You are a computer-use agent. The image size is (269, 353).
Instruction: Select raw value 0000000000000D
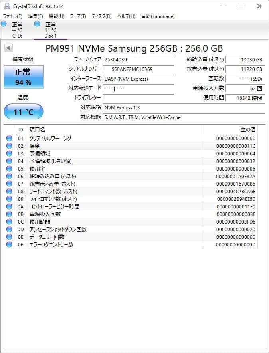tap(236, 245)
